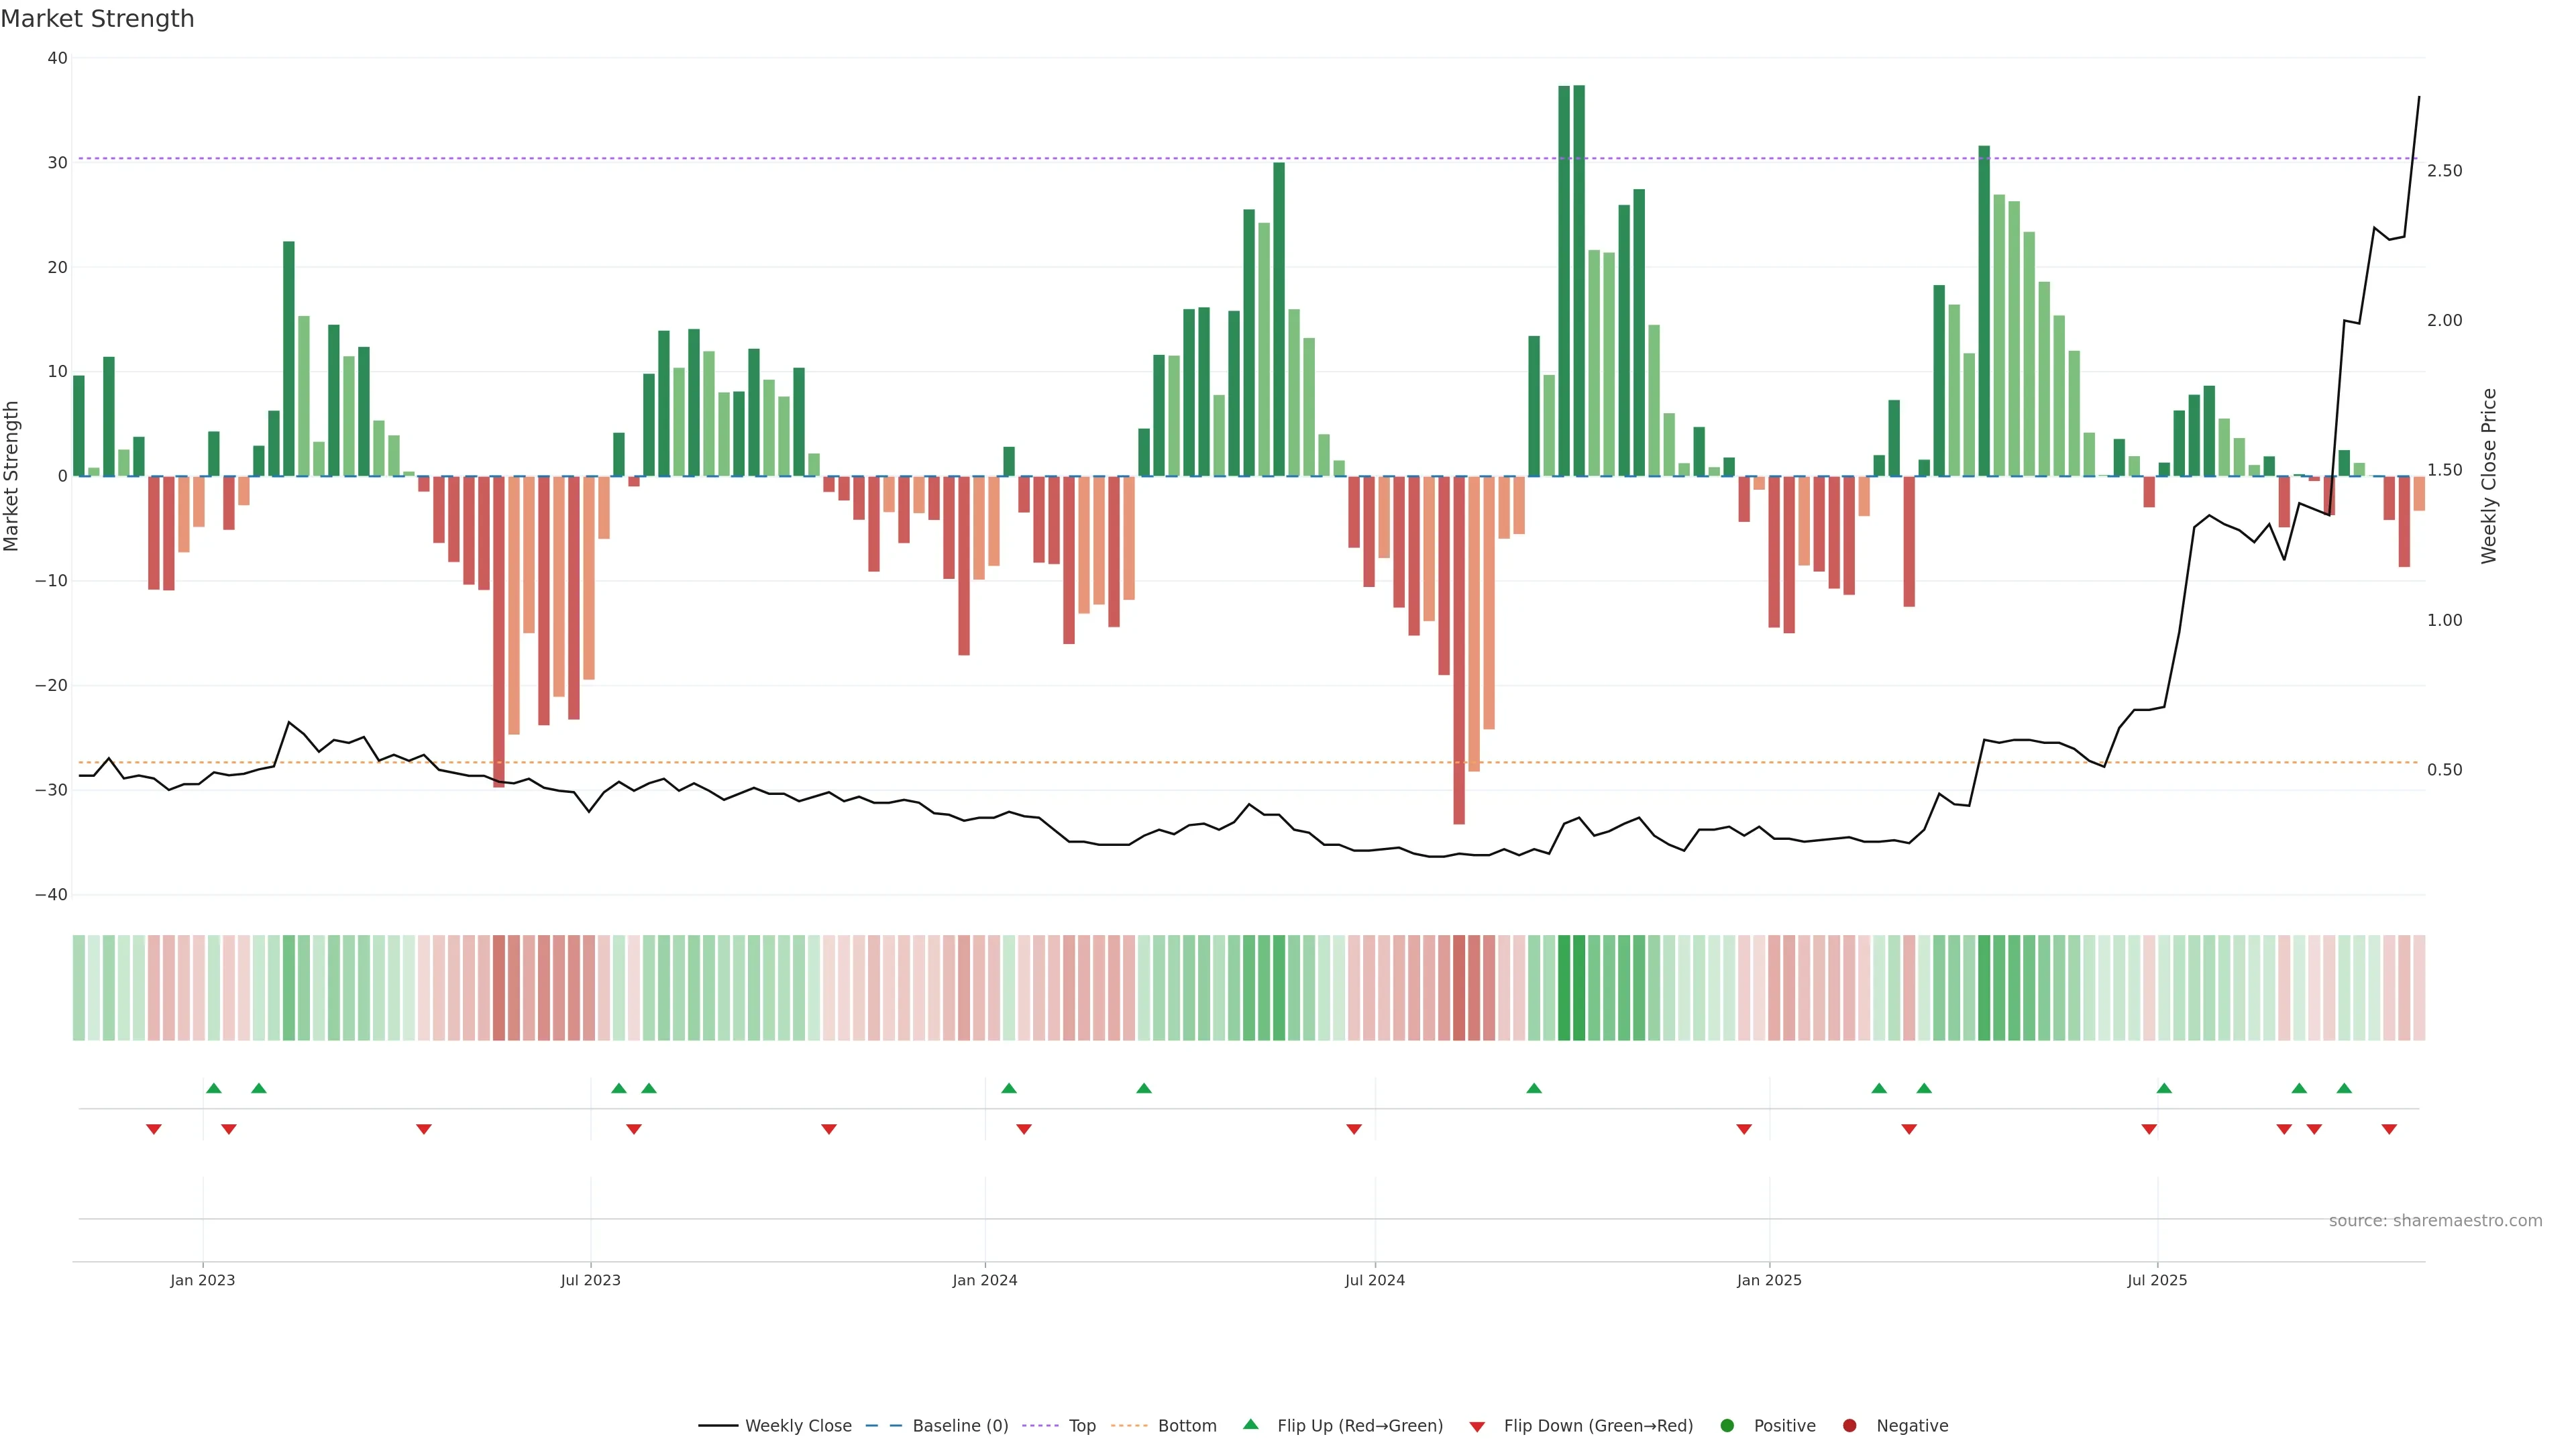Click the green Positive dot in legend
Image resolution: width=2576 pixels, height=1449 pixels.
(x=1727, y=1426)
